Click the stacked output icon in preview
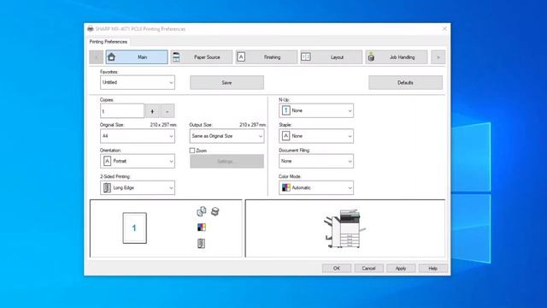This screenshot has width=547, height=308. coord(215,211)
